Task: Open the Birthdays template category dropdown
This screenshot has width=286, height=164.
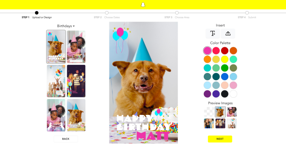Action: (x=66, y=26)
